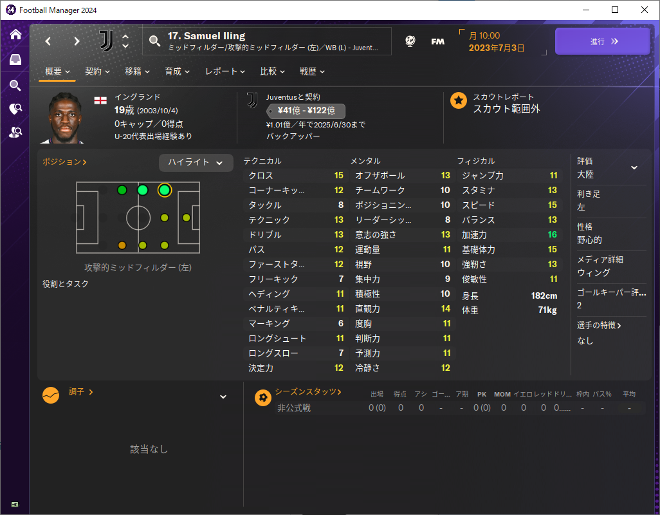This screenshot has height=515, width=660.
Task: Click the date 2023年7月3日
Action: 497,48
